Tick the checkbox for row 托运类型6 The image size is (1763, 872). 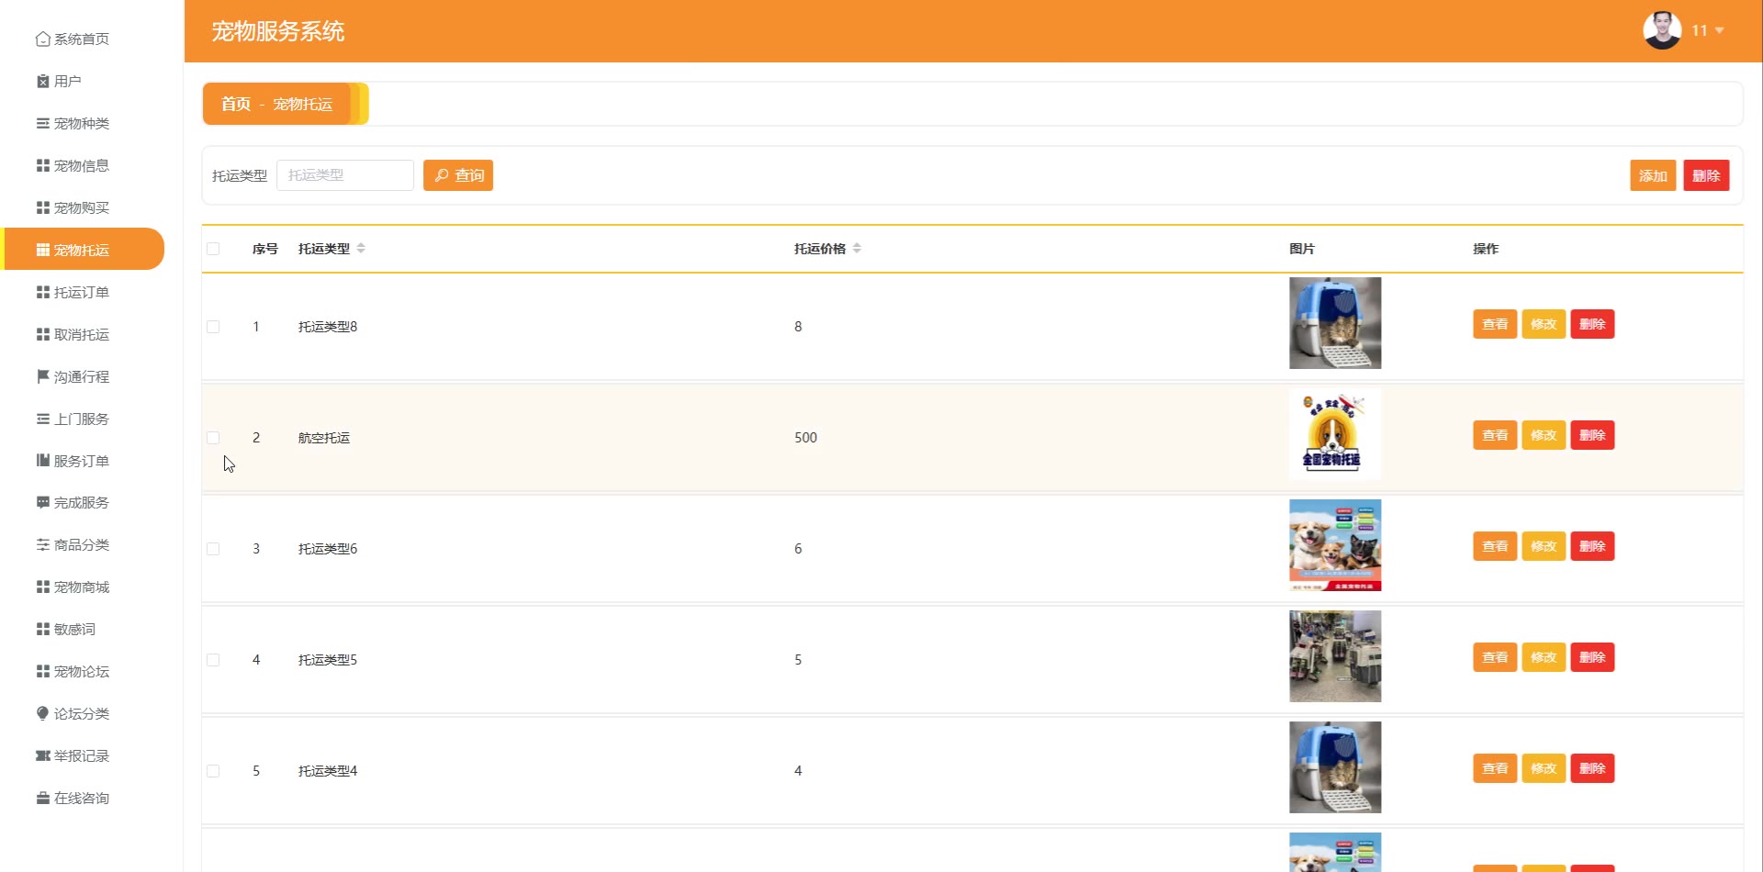point(213,549)
